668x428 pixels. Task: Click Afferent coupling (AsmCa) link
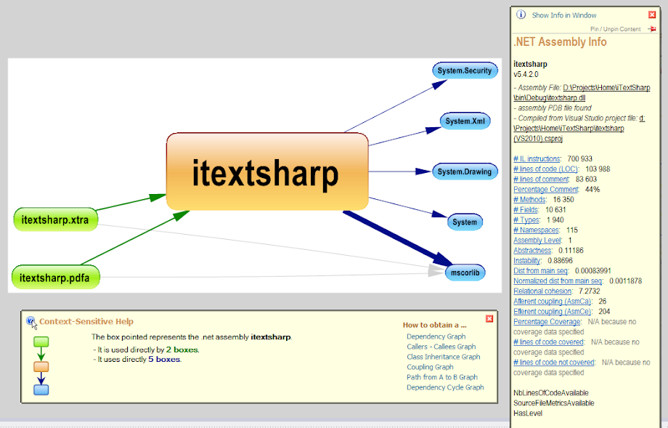[553, 302]
